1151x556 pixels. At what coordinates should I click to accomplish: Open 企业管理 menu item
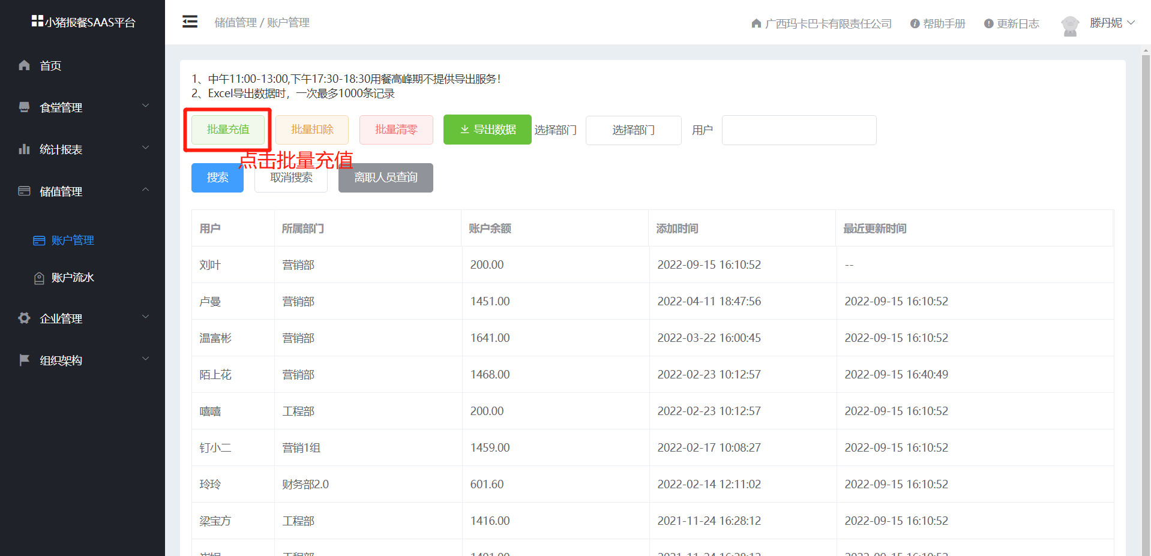tap(61, 319)
